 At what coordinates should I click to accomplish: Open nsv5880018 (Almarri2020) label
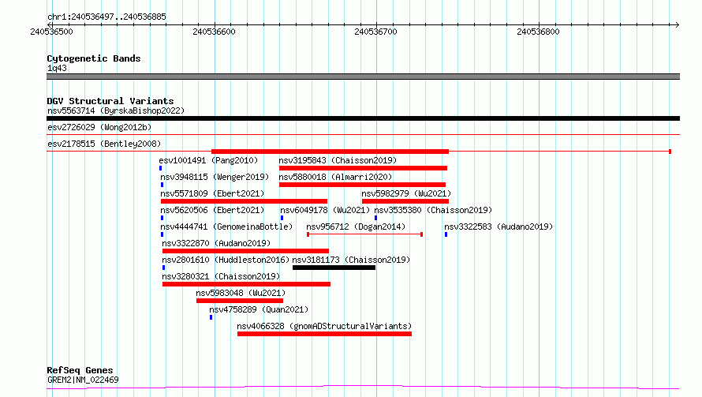coord(335,177)
